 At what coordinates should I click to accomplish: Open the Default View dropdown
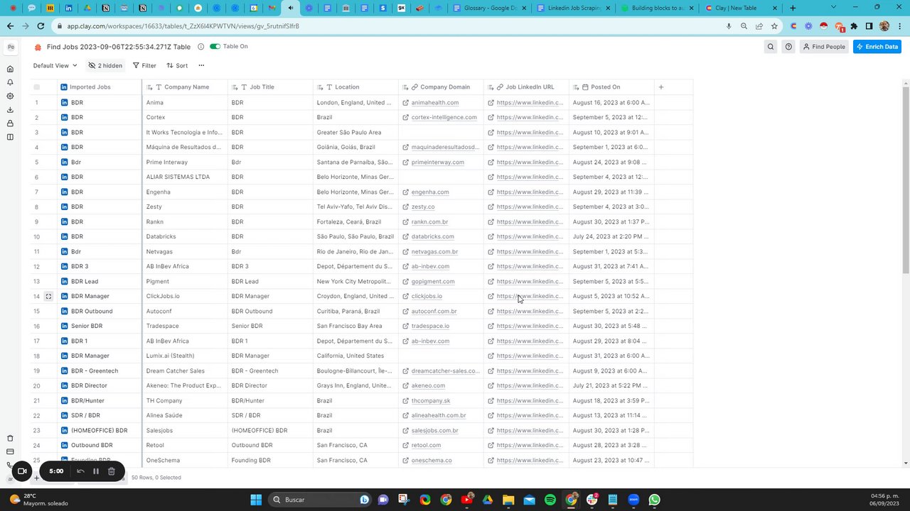(55, 65)
